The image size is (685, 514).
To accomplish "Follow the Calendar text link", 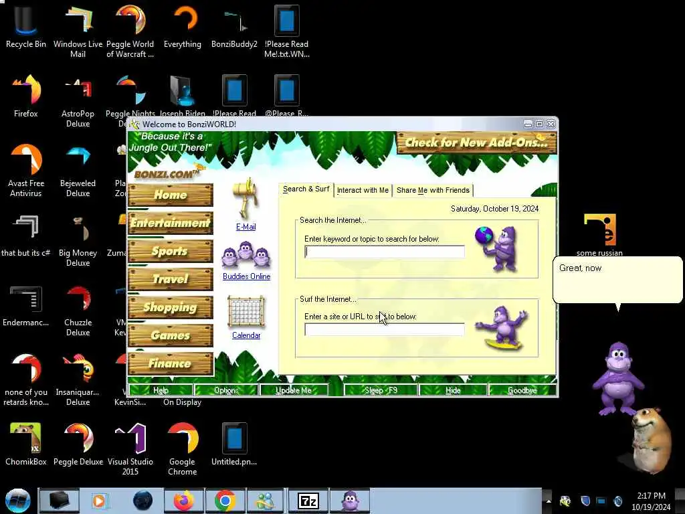I will point(246,335).
